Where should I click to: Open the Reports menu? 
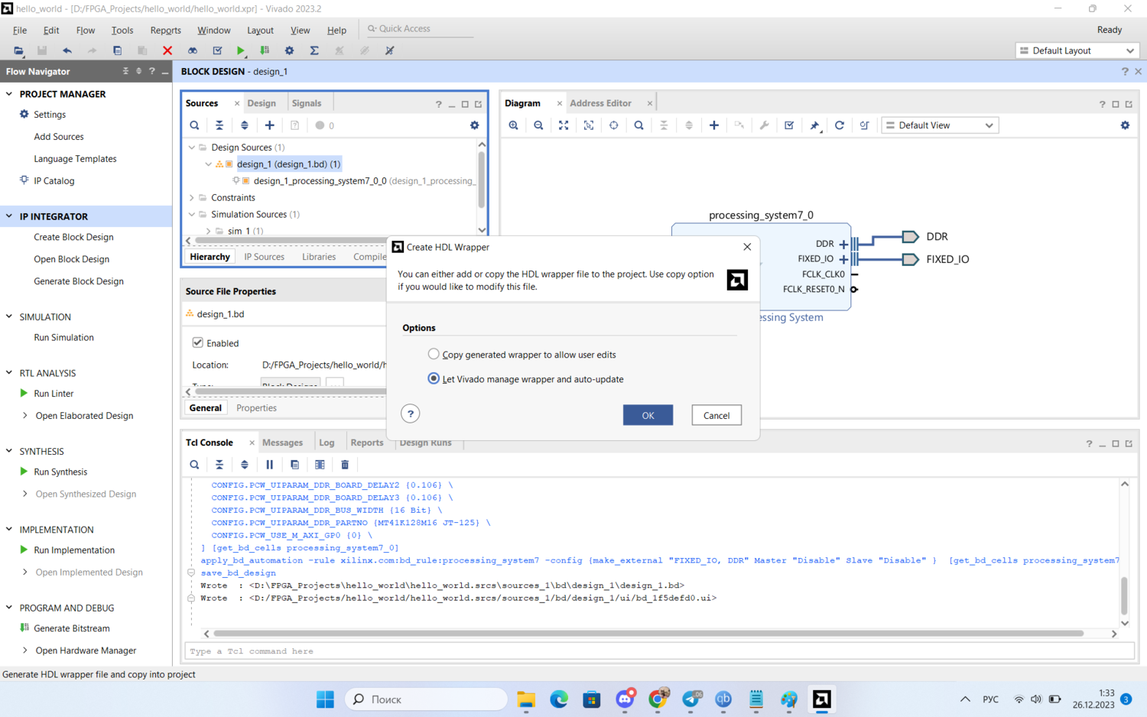pyautogui.click(x=165, y=31)
